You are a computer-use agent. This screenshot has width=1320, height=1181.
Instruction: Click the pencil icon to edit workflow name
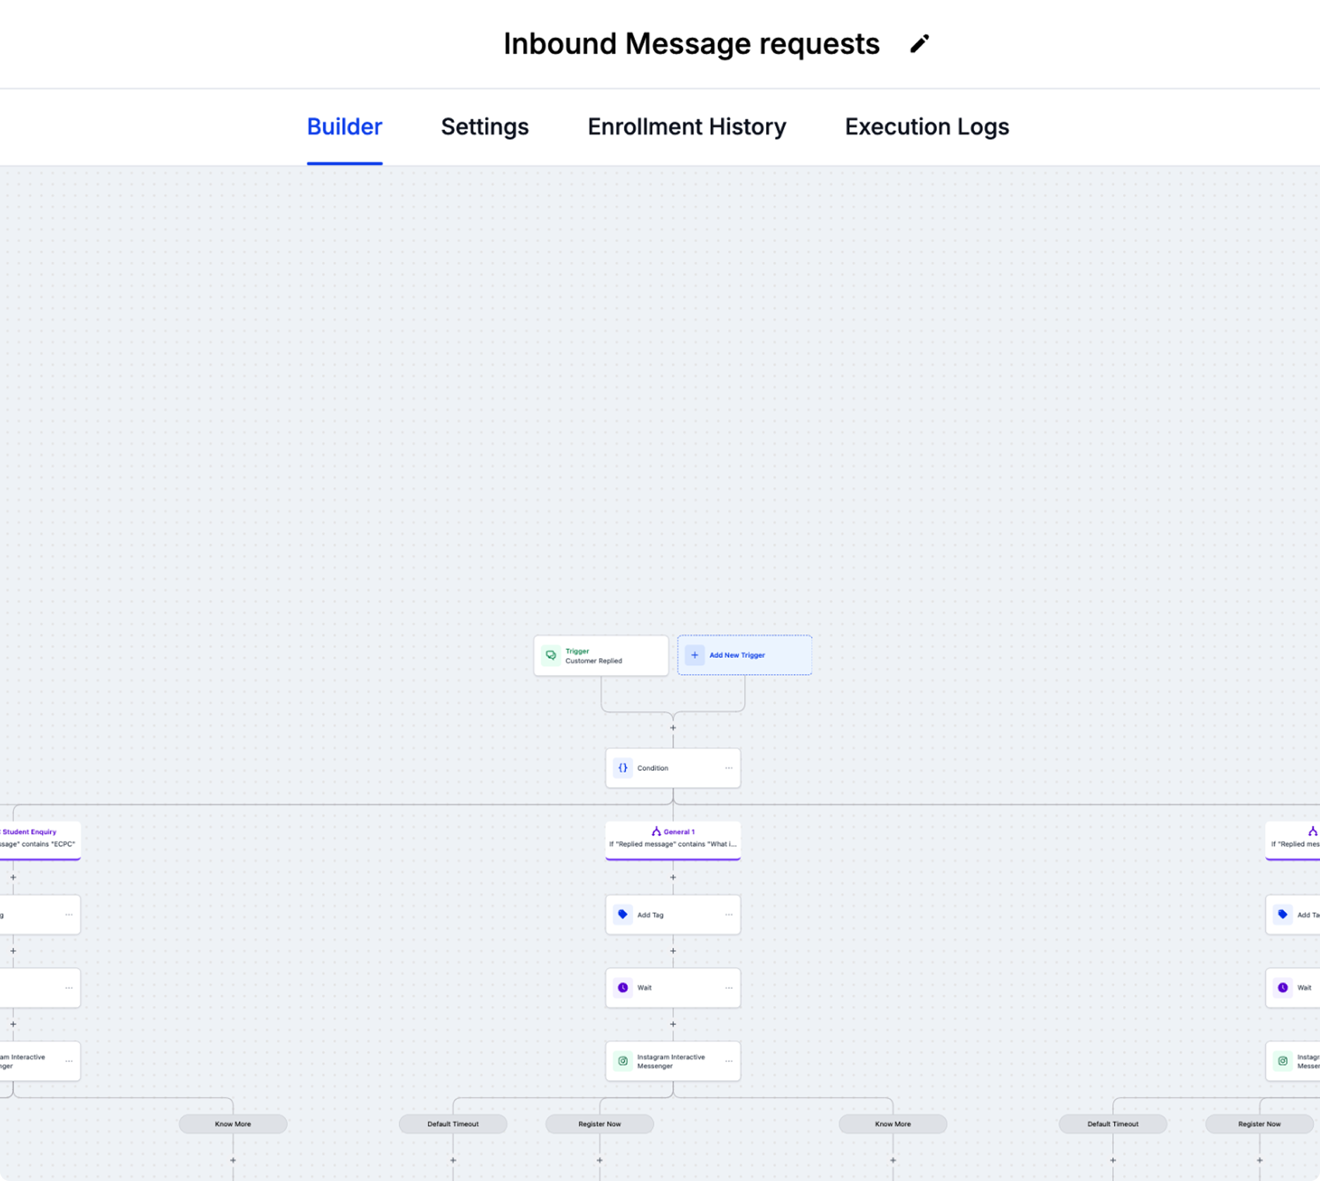[x=919, y=44]
